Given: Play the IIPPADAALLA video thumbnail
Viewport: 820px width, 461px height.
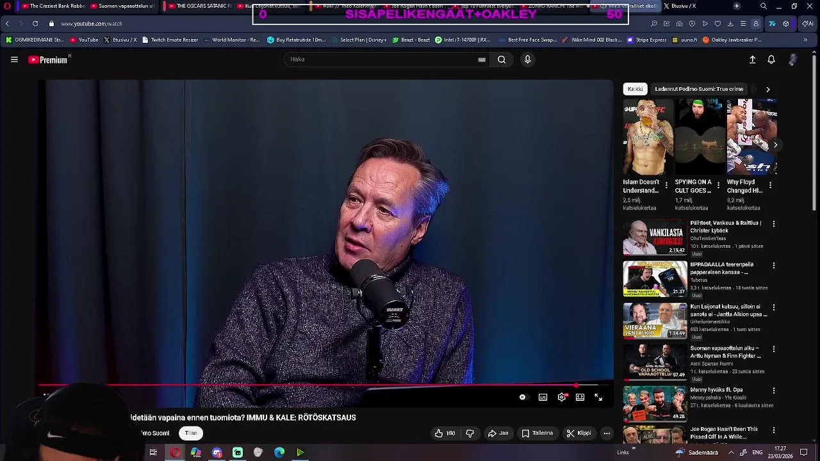Looking at the screenshot, I should [x=655, y=279].
